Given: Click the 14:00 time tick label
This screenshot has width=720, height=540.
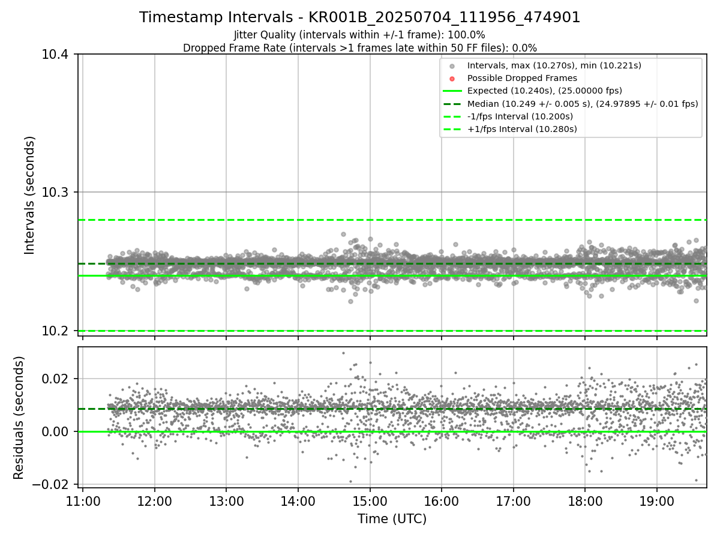Looking at the screenshot, I should tap(298, 500).
